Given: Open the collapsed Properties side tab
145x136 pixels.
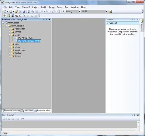Looking at the screenshot, I should point(142,25).
